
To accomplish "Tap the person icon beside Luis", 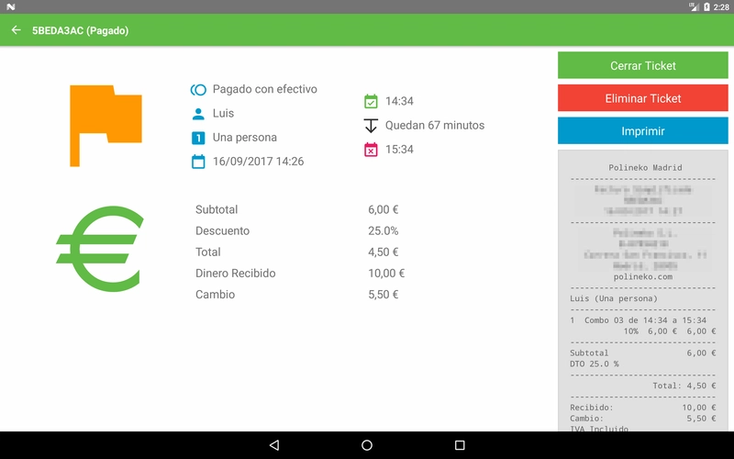I will [x=198, y=114].
